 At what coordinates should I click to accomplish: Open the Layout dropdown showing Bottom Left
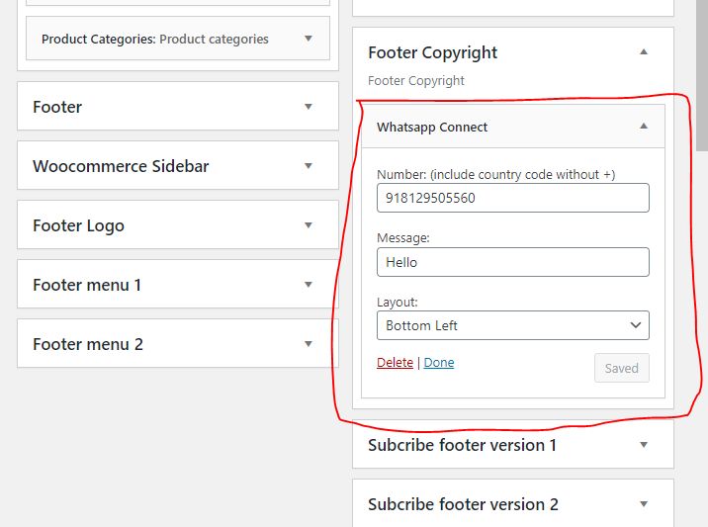pyautogui.click(x=512, y=325)
